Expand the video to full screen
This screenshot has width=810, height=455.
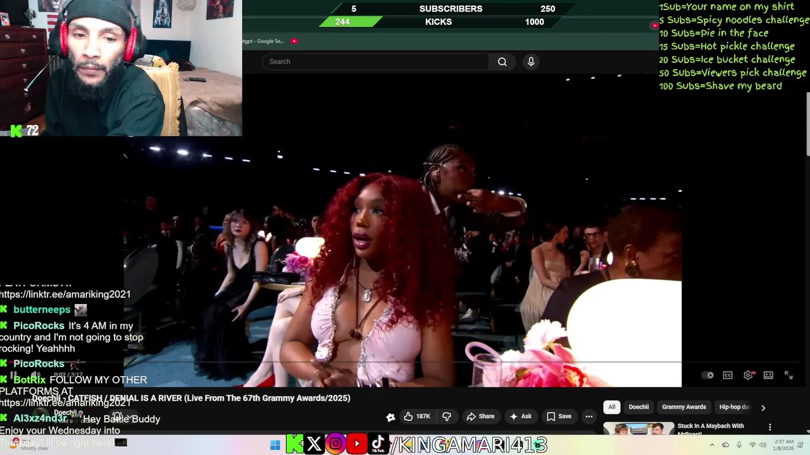788,375
